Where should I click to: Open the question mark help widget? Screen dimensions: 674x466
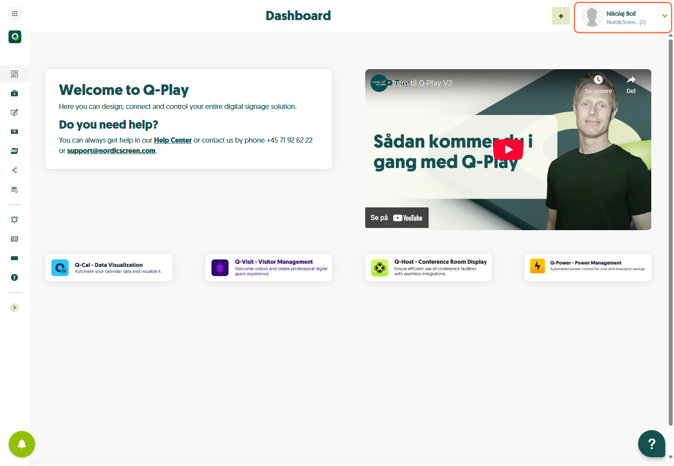tap(652, 444)
